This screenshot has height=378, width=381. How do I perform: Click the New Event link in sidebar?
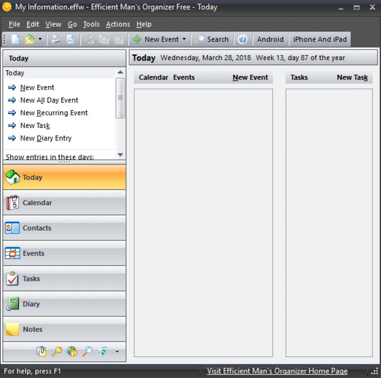tap(37, 87)
